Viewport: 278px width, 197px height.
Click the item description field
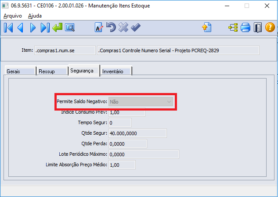(x=178, y=50)
